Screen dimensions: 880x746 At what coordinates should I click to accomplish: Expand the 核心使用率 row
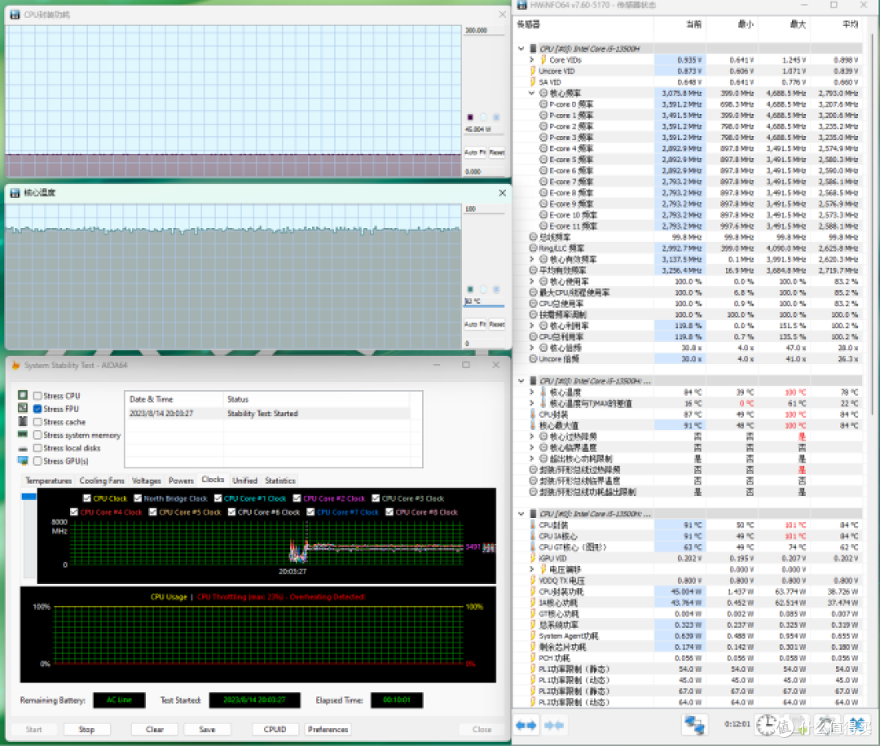click(x=531, y=282)
